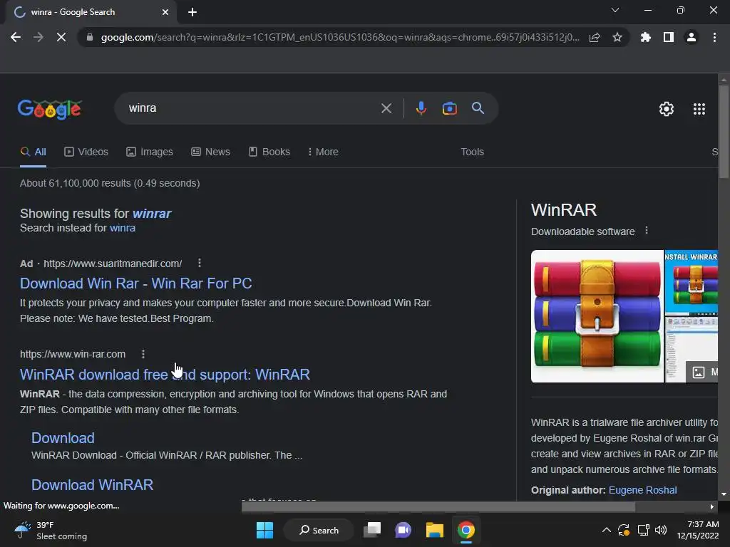The height and width of the screenshot is (547, 730).
Task: Open more images button in panel
Action: click(x=702, y=372)
